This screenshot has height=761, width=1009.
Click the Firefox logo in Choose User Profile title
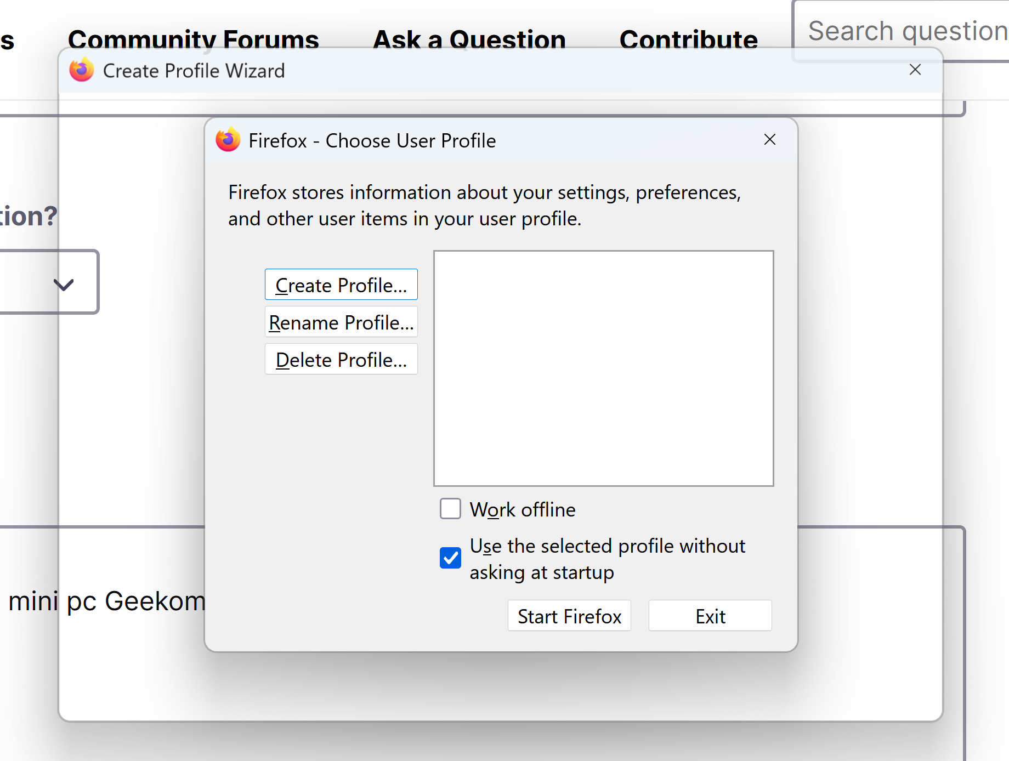click(228, 140)
